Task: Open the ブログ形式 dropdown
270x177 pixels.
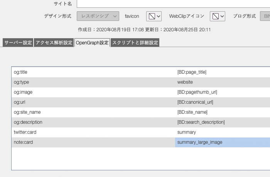Action: pos(265,16)
